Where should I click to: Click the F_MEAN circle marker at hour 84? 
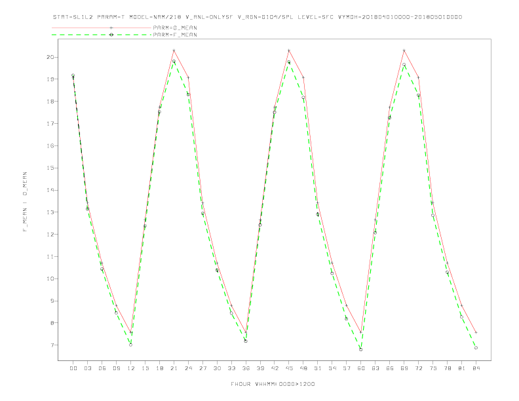pos(476,348)
